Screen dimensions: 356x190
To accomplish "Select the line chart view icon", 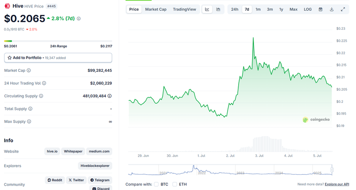I will [207, 9].
